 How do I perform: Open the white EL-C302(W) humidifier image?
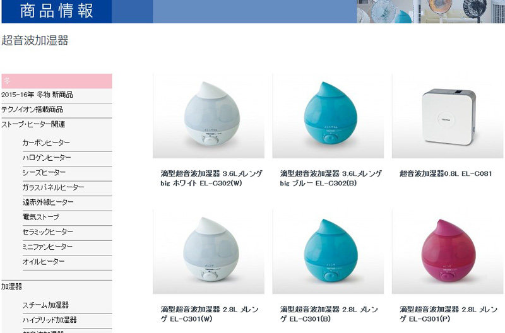pos(208,116)
